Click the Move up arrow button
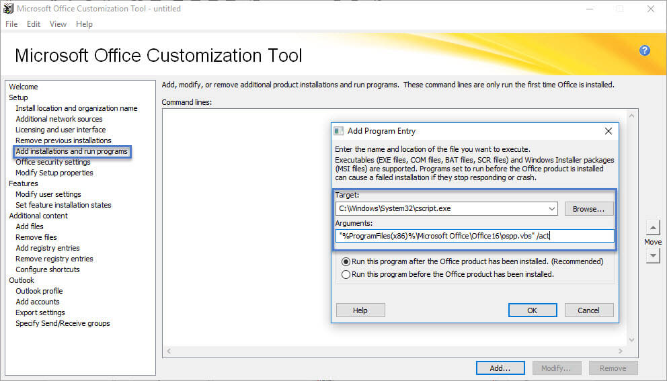The height and width of the screenshot is (381, 667). [x=652, y=228]
